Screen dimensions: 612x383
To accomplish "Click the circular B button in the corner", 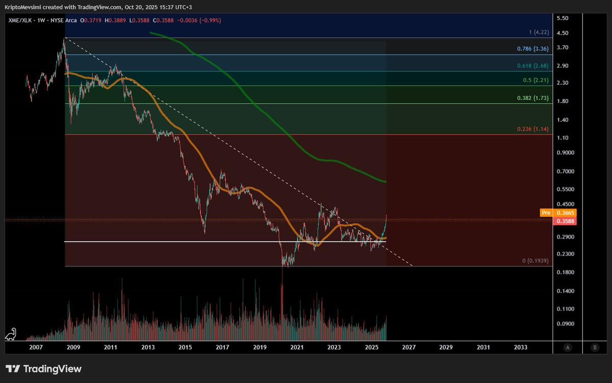I will (595, 347).
